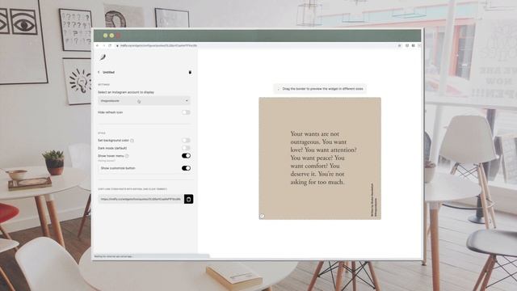Click the help icon beside Set background color
The image size is (517, 291).
[132, 141]
